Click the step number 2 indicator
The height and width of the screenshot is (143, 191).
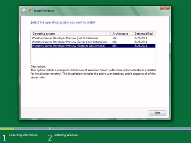coord(50,138)
